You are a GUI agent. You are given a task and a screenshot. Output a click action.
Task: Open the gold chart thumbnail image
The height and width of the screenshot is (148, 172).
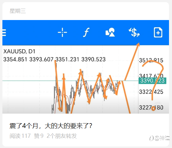click(x=86, y=67)
